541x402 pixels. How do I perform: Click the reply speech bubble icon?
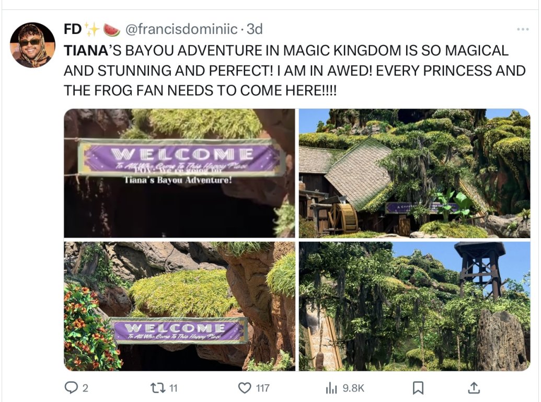(x=70, y=387)
